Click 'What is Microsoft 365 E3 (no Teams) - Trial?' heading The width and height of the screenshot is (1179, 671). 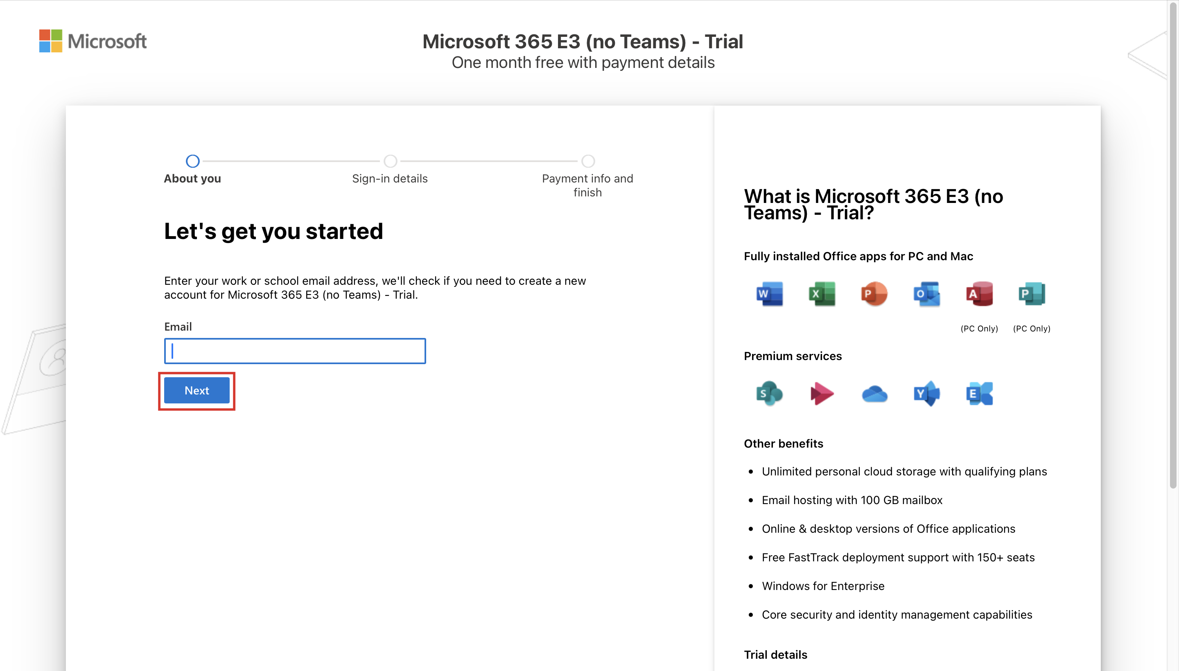(873, 205)
